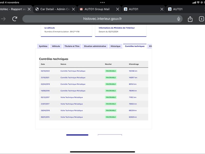Select the Situation administrative tab
The height and width of the screenshot is (154, 205).
point(95,46)
